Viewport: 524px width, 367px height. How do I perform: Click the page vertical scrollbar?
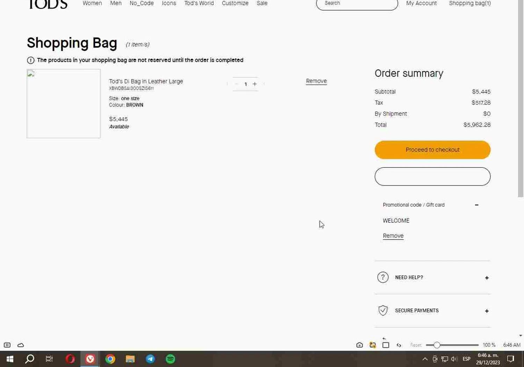pyautogui.click(x=521, y=98)
